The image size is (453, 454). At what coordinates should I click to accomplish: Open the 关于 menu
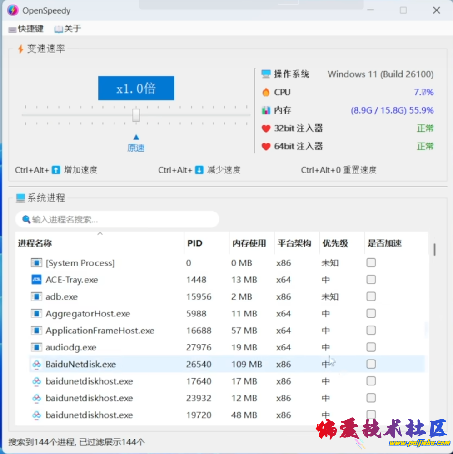tap(68, 29)
